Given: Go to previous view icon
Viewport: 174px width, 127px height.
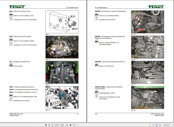Looking at the screenshot, I should point(74,125).
